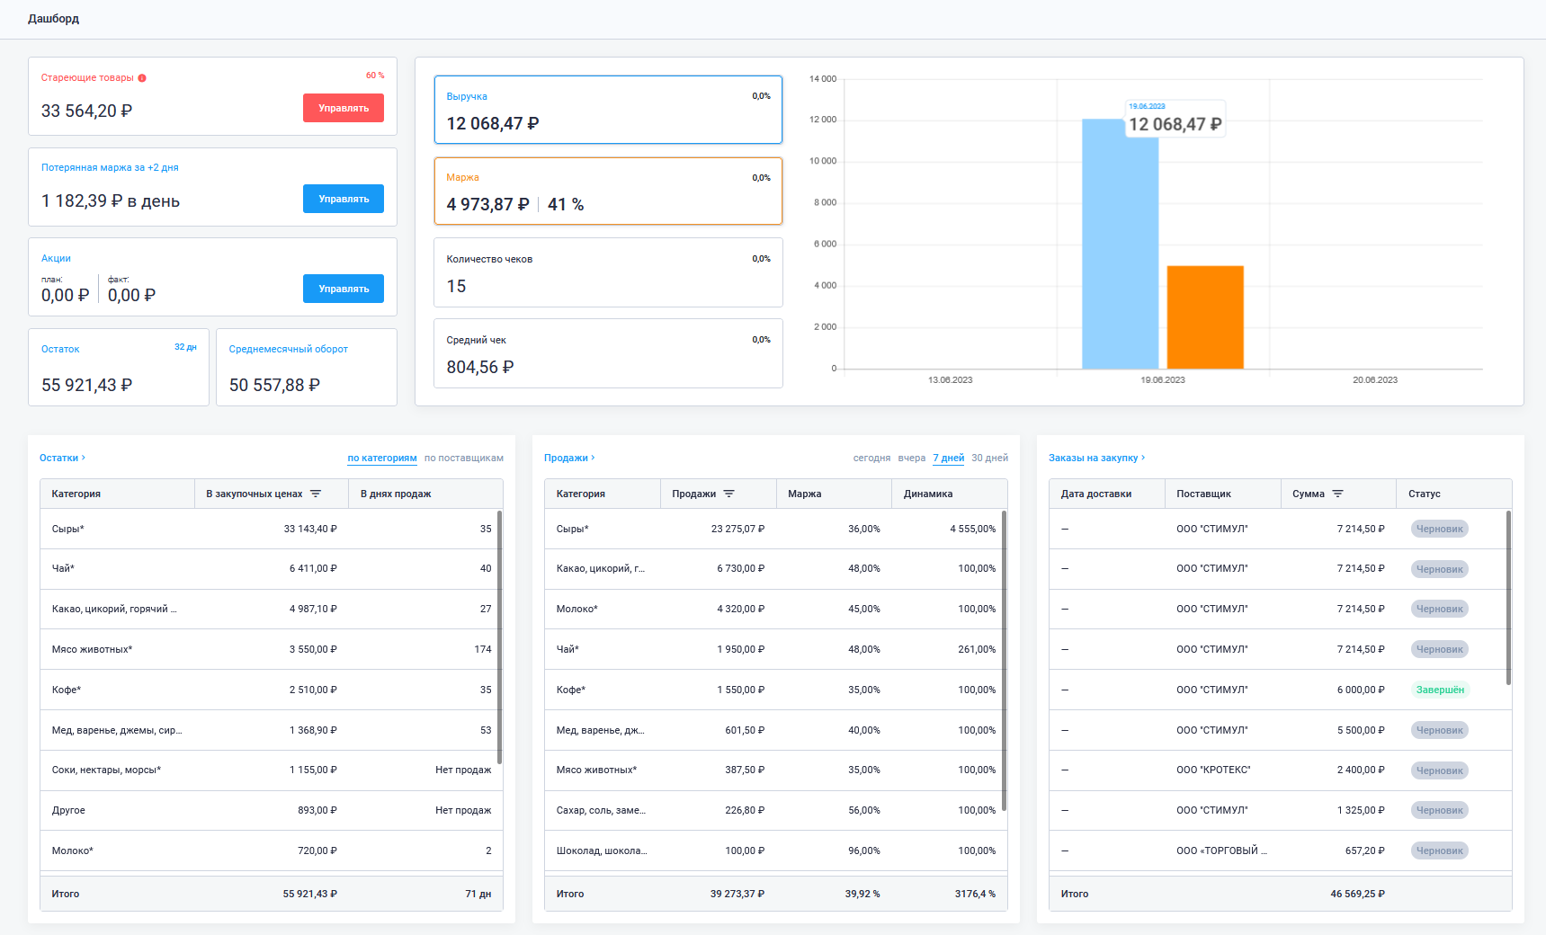Select the Выручка metric card
The height and width of the screenshot is (935, 1546).
click(x=608, y=110)
